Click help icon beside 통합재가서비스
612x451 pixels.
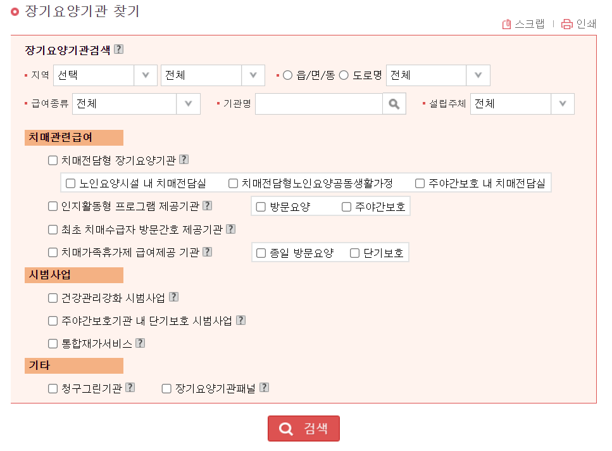(x=140, y=343)
